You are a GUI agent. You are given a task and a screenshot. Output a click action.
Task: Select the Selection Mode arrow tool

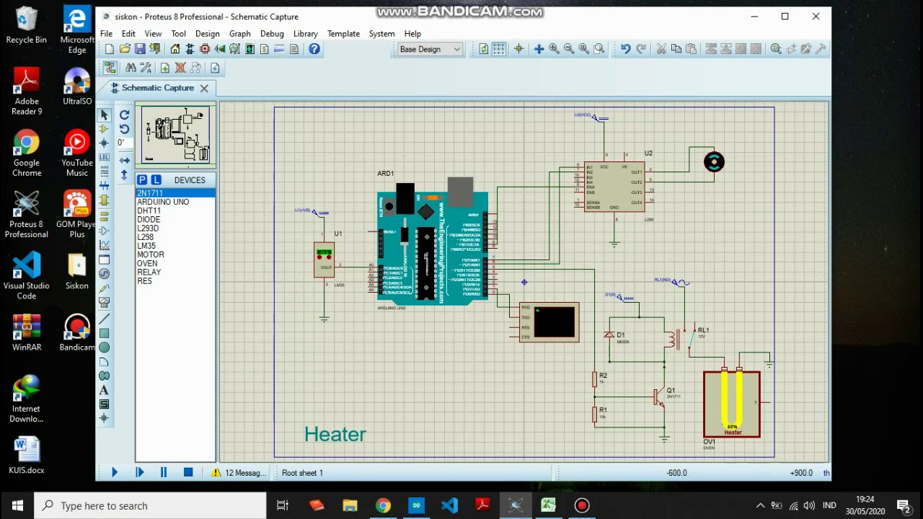[x=104, y=115]
